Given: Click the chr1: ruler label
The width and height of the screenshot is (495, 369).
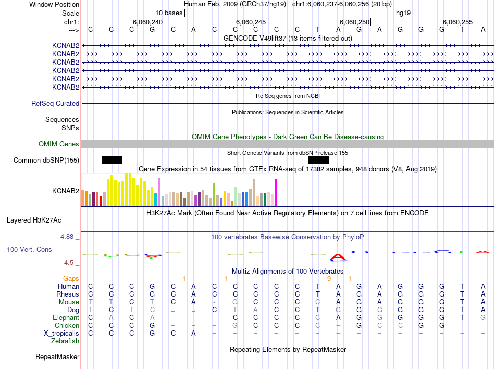Looking at the screenshot, I should [x=71, y=22].
